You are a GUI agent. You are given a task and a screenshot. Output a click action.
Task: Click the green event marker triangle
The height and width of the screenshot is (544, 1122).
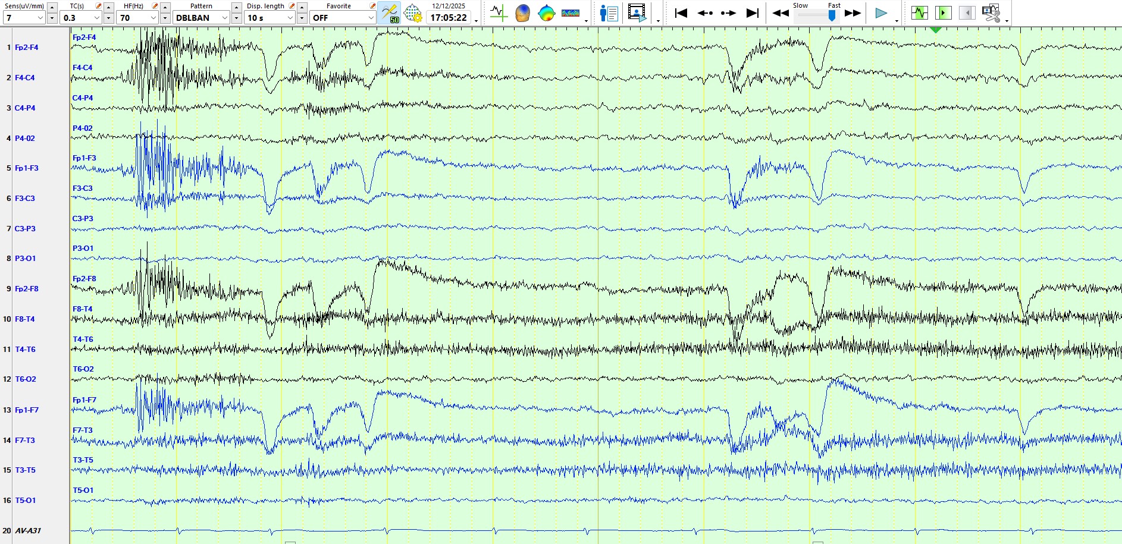click(936, 30)
